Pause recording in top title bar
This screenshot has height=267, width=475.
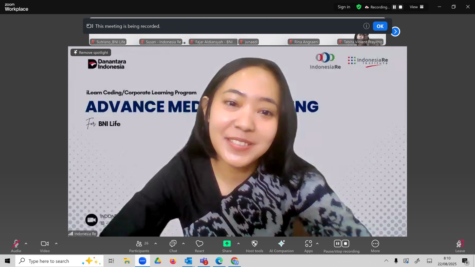pyautogui.click(x=394, y=7)
